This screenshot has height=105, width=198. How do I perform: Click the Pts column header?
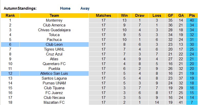(192, 16)
